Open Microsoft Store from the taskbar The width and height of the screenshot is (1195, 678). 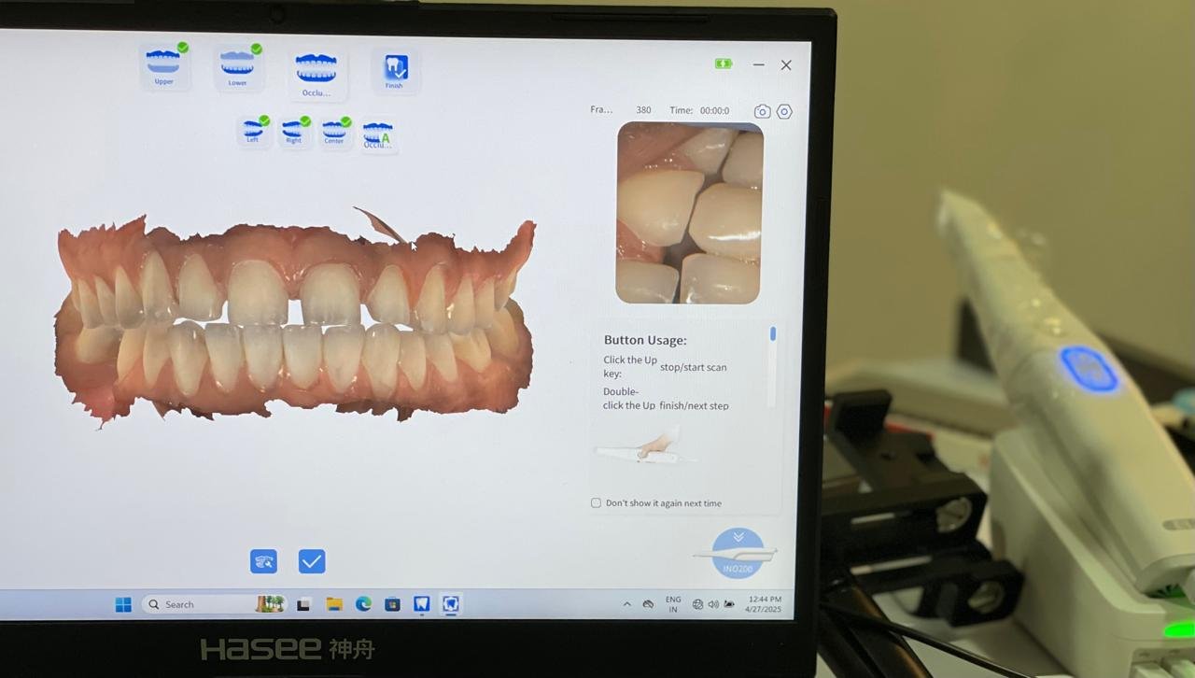tap(392, 604)
